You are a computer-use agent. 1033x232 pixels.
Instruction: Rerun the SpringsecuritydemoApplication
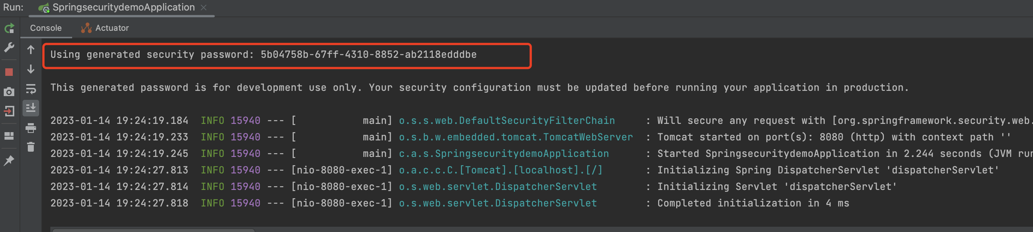pyautogui.click(x=9, y=29)
